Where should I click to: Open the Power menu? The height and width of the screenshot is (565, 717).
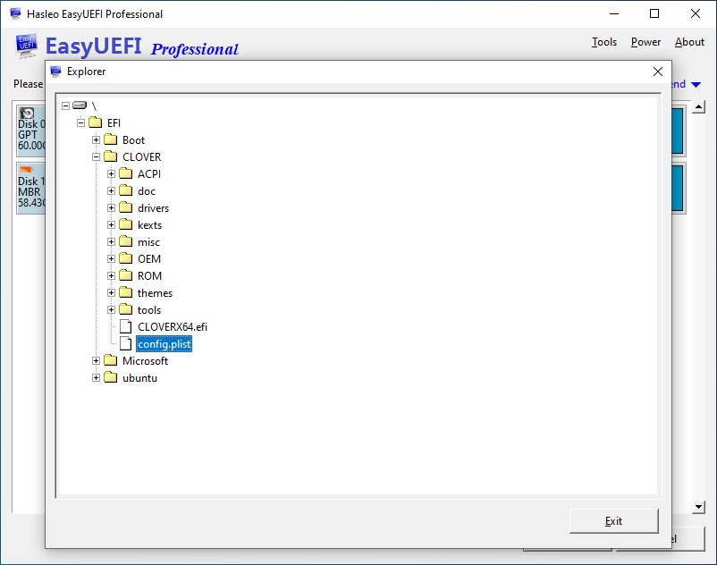(x=645, y=42)
